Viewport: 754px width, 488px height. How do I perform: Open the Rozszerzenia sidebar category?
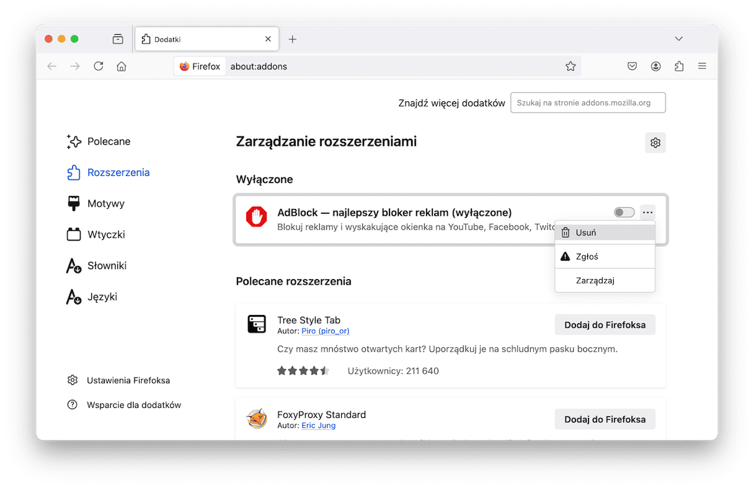click(109, 172)
